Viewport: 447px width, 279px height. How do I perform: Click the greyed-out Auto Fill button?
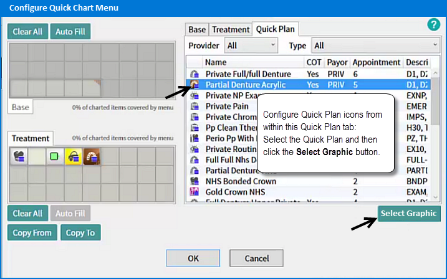point(70,213)
